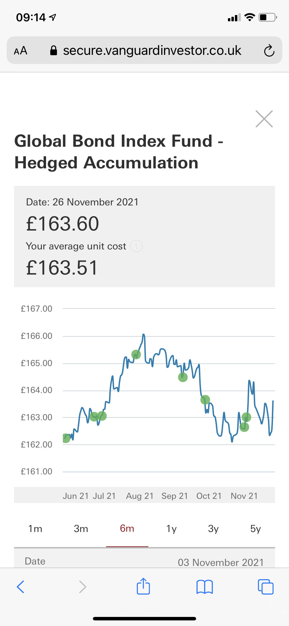
Task: Open Safari text size AA menu
Action: coord(21,51)
